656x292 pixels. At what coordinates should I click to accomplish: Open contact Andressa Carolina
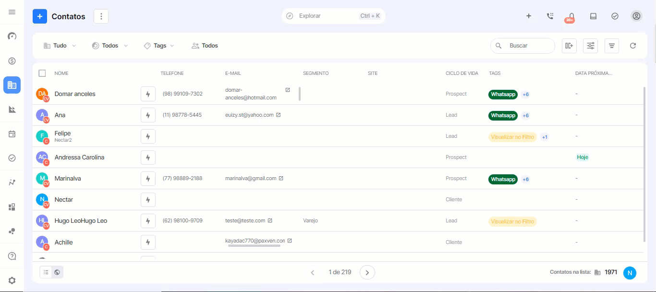coord(79,157)
